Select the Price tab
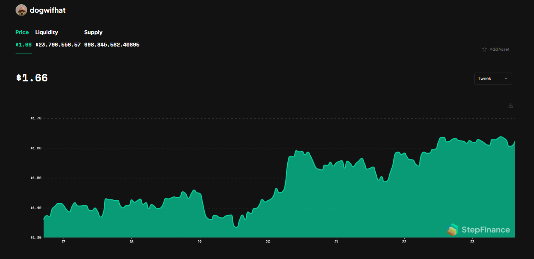This screenshot has width=534, height=259. [x=22, y=32]
